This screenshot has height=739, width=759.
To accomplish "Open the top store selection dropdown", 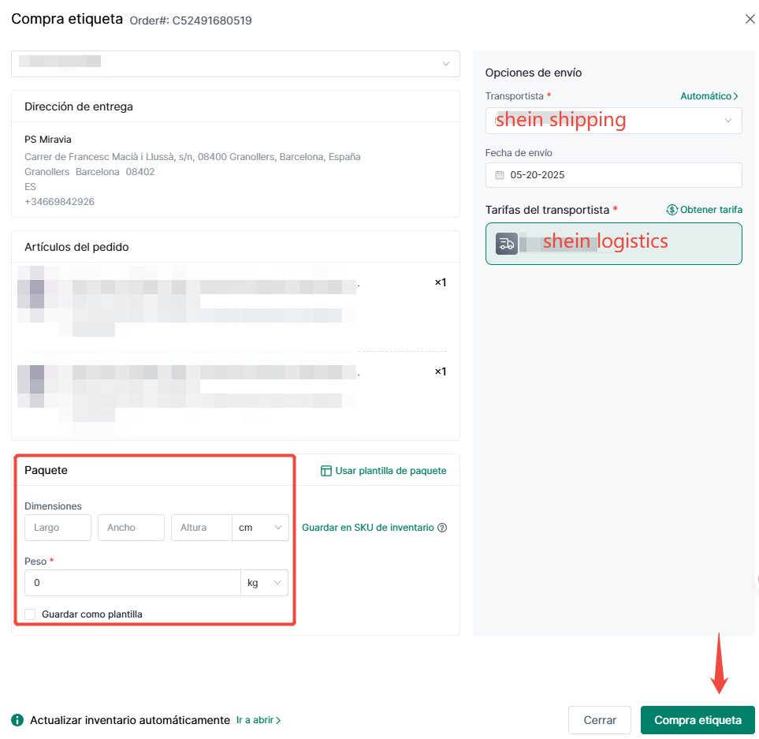I will 235,63.
